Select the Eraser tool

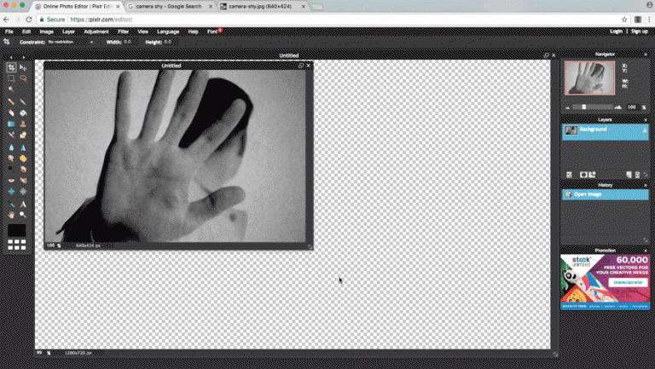(x=11, y=112)
